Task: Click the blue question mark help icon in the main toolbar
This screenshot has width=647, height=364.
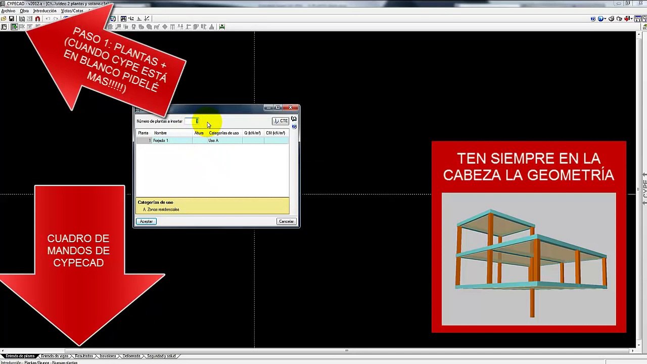Action: (x=593, y=19)
